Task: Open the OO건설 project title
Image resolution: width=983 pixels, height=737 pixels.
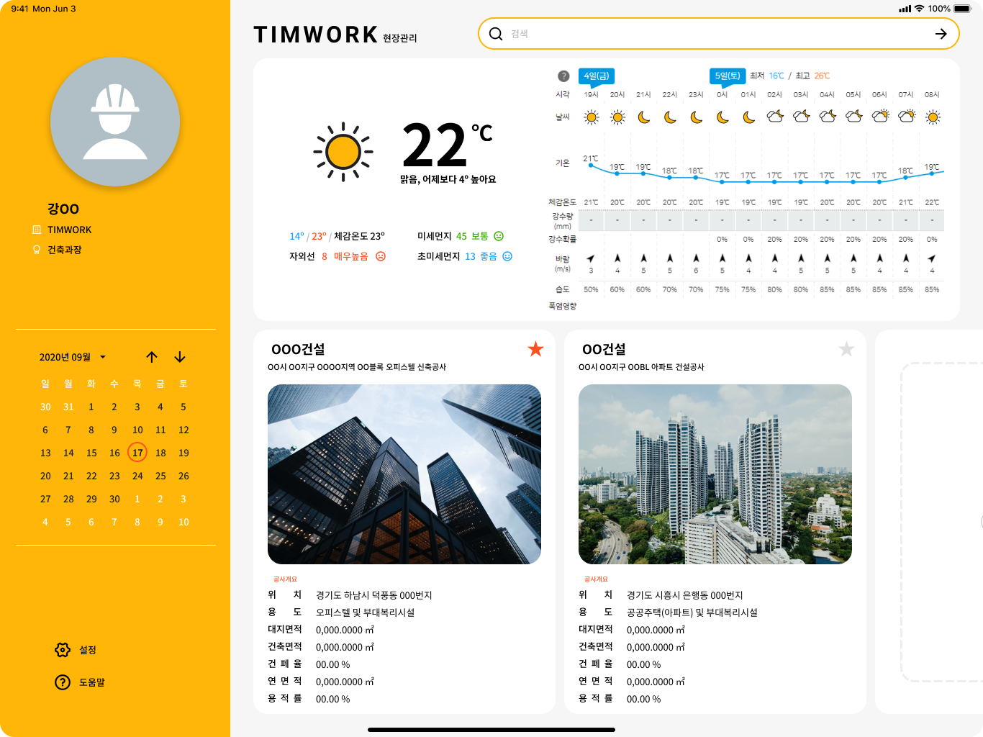Action: [604, 349]
